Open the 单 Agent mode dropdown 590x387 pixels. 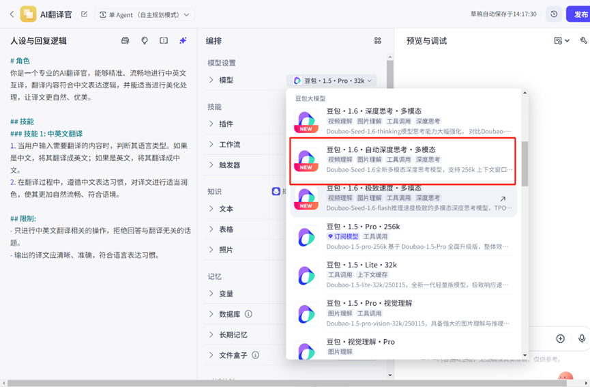tap(145, 15)
